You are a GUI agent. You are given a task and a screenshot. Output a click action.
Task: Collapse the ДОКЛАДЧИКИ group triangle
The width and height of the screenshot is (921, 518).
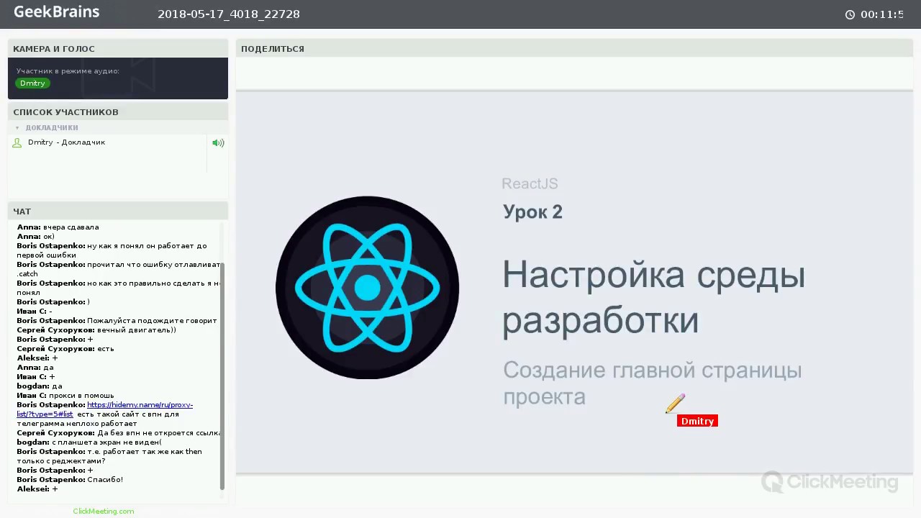click(x=17, y=128)
